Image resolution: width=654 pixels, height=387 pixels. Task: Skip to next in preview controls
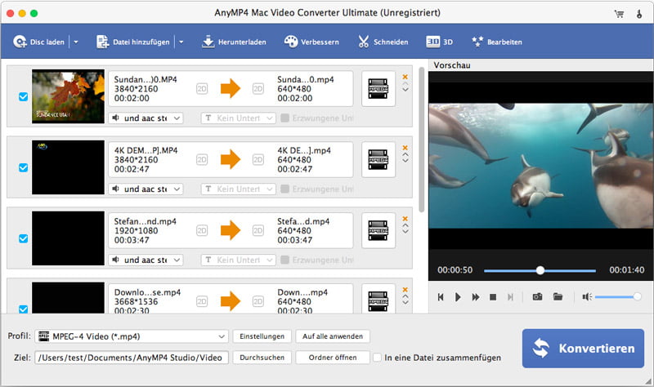(x=510, y=297)
